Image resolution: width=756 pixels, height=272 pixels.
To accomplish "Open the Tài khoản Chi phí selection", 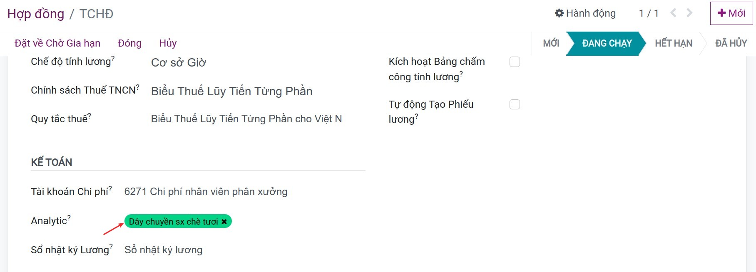I will tap(206, 192).
